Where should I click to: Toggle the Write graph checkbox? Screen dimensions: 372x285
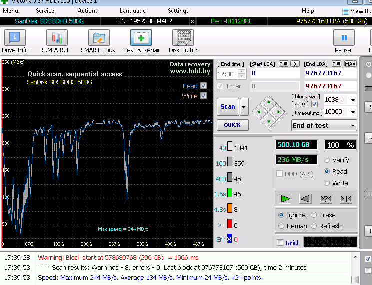[x=203, y=96]
